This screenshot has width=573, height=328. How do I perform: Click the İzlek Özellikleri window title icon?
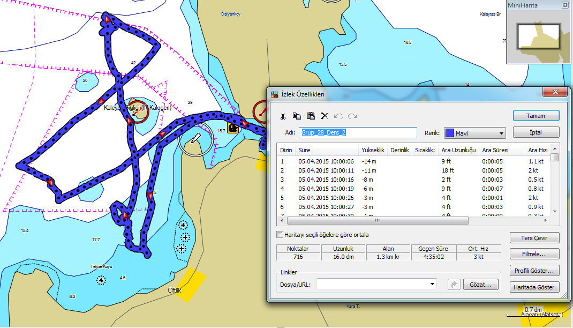click(274, 94)
